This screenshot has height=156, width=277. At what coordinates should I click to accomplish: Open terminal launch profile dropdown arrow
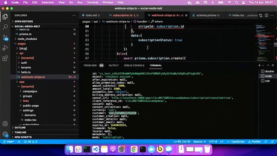tap(263, 65)
